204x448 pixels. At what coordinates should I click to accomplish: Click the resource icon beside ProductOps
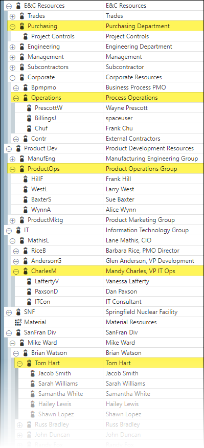pos(21,169)
